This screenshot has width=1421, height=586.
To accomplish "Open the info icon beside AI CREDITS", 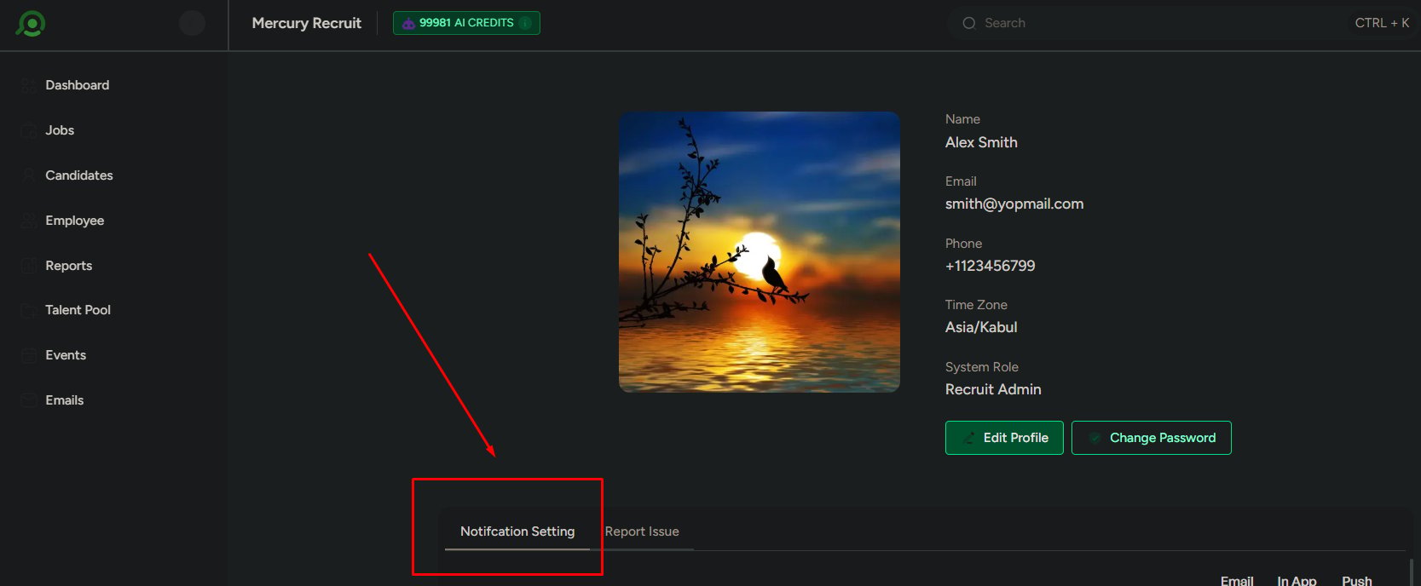I will (x=525, y=23).
